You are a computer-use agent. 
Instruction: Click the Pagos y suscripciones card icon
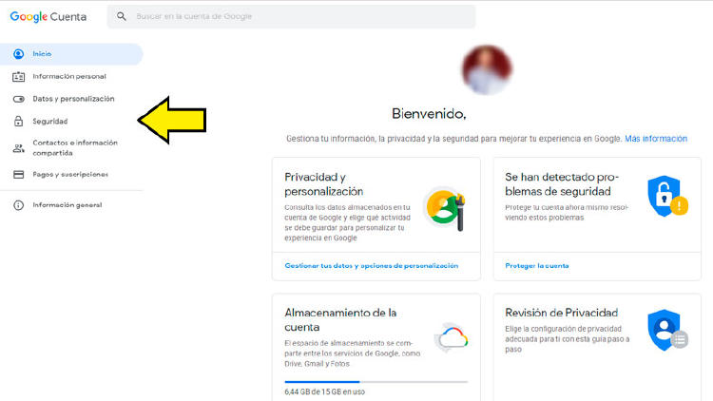[18, 175]
